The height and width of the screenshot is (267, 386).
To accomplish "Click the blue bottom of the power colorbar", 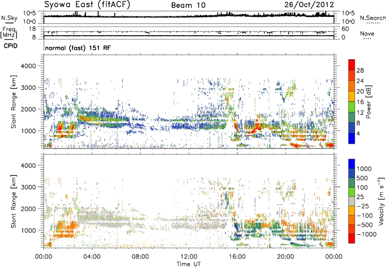I will pyautogui.click(x=352, y=138).
